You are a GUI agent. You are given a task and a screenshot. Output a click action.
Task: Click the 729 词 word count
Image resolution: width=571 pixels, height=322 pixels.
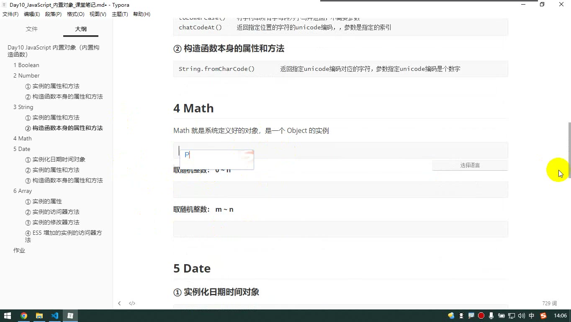coord(549,303)
